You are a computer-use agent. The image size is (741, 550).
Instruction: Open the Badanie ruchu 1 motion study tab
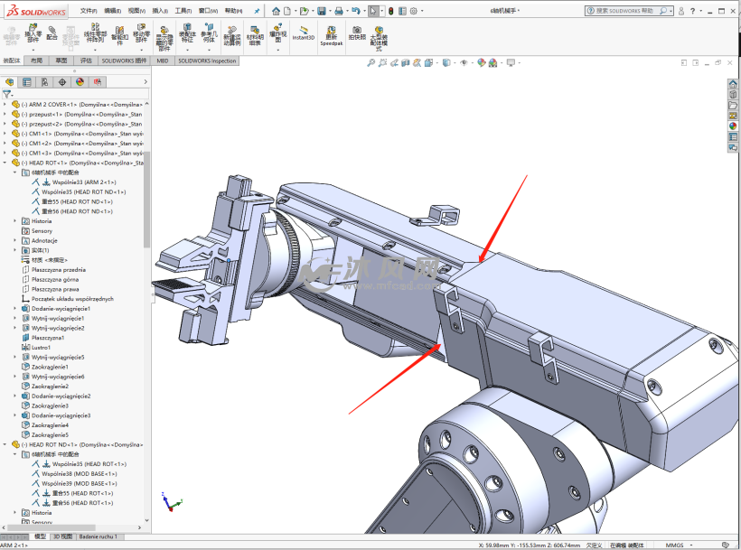98,536
